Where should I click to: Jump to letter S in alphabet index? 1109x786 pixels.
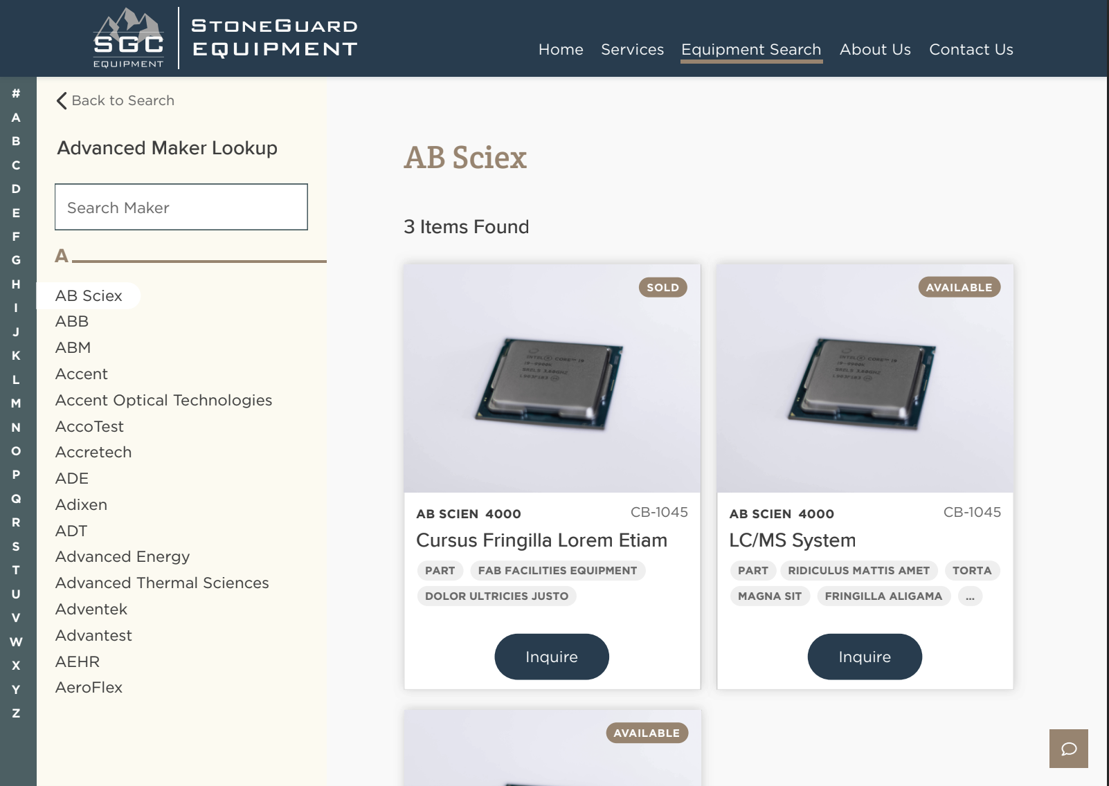pyautogui.click(x=16, y=547)
